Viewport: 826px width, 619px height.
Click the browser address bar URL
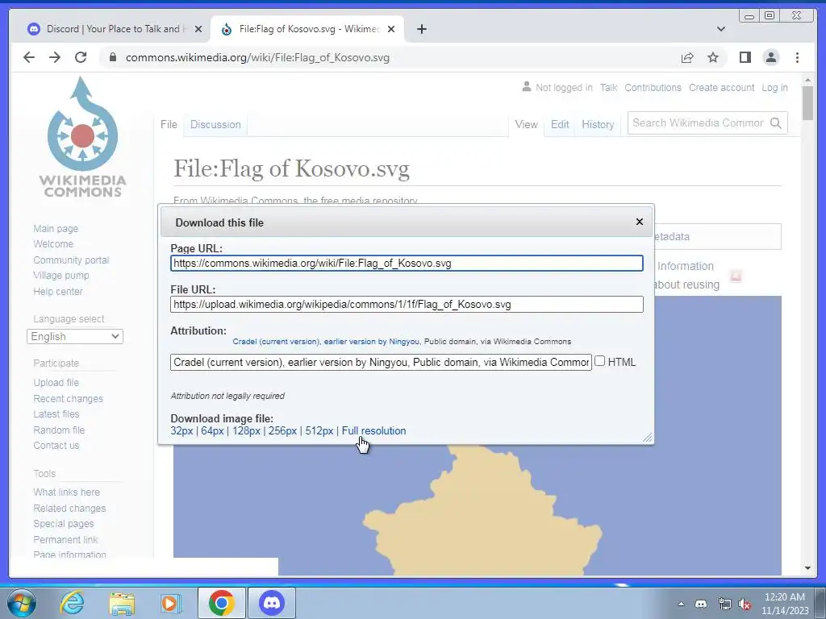(257, 57)
